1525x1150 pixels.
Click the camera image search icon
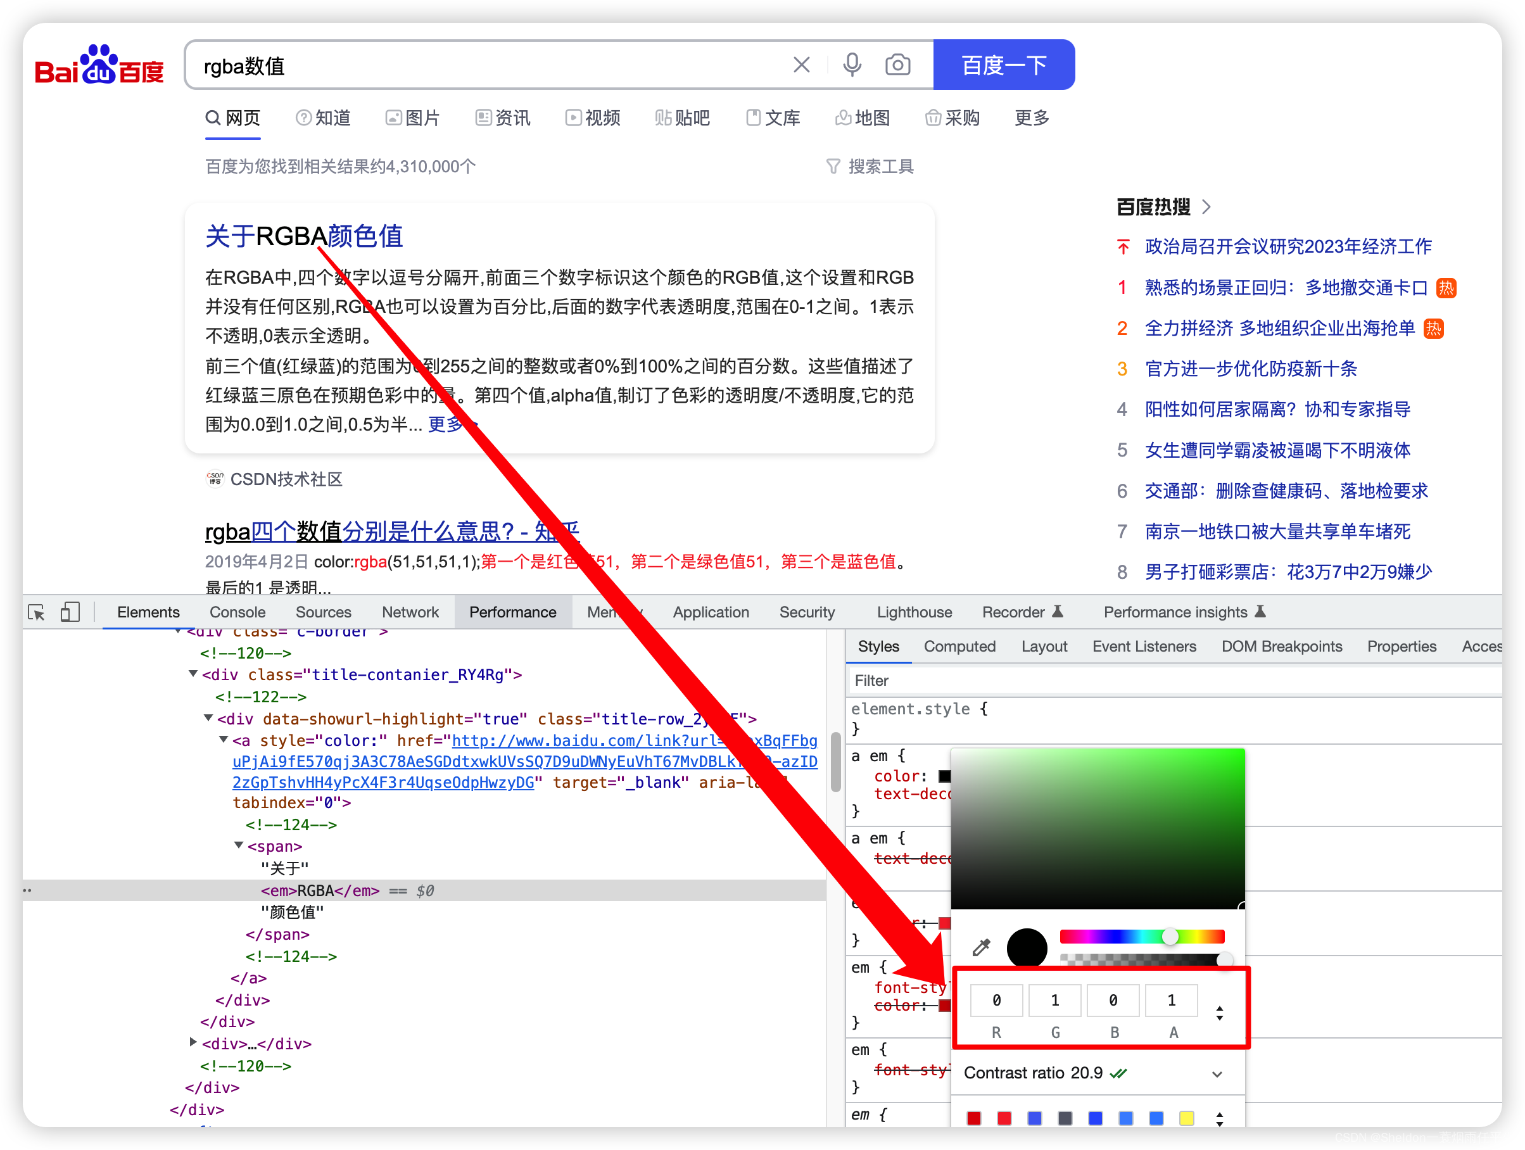(897, 65)
